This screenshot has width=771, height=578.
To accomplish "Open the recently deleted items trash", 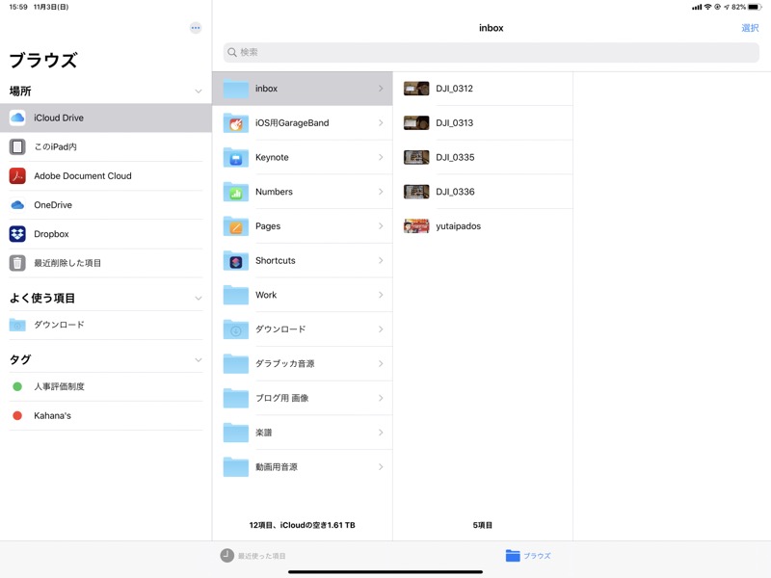I will (x=67, y=263).
